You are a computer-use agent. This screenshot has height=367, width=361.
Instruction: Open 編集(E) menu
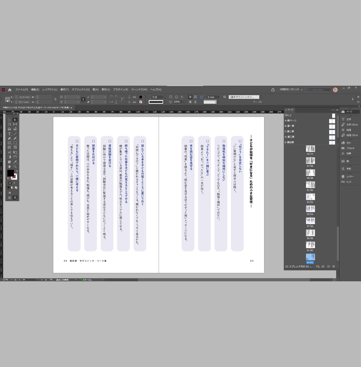pyautogui.click(x=35, y=90)
